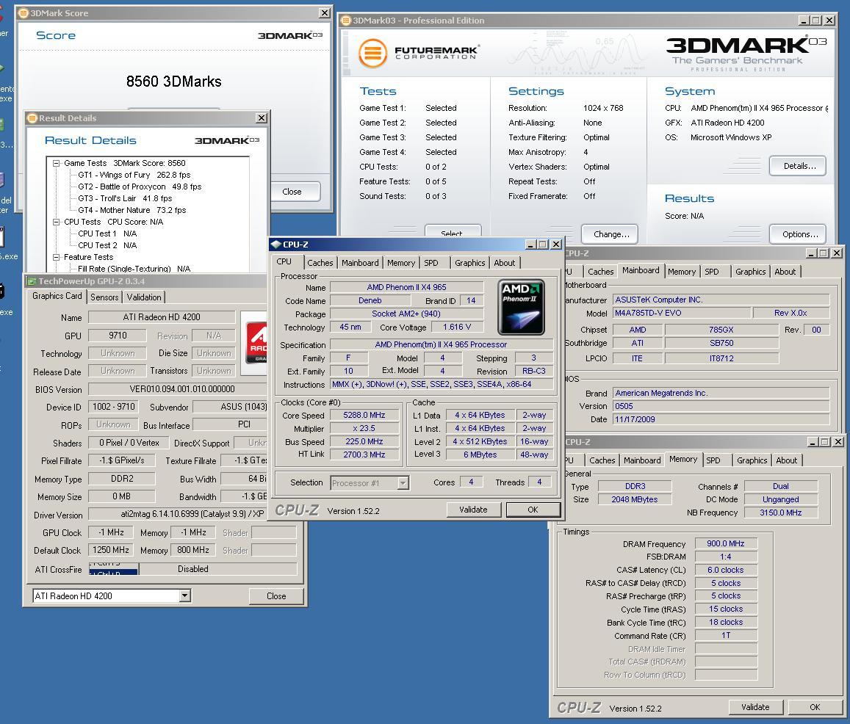Image resolution: width=850 pixels, height=724 pixels.
Task: Open SPD tab in CPU-Z Mainboard window
Action: pyautogui.click(x=712, y=272)
